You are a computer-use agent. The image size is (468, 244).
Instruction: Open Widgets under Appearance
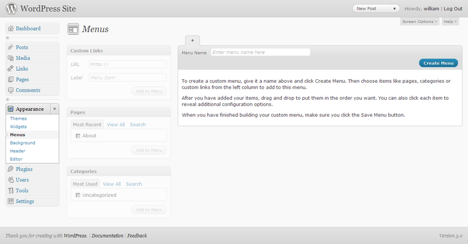[x=18, y=127]
